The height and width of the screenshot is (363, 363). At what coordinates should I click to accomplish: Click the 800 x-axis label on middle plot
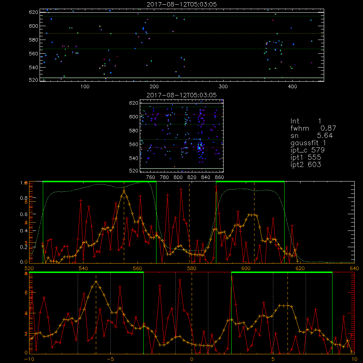click(178, 178)
